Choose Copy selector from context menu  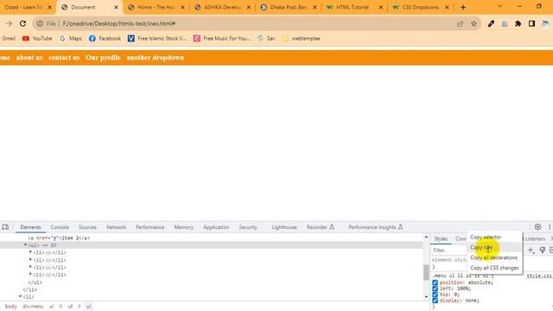tap(486, 237)
